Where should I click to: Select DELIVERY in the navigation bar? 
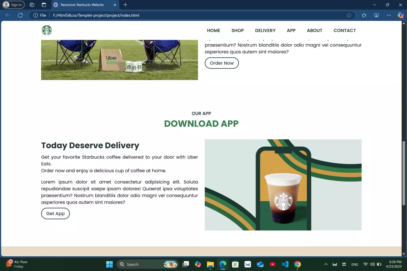coord(265,30)
